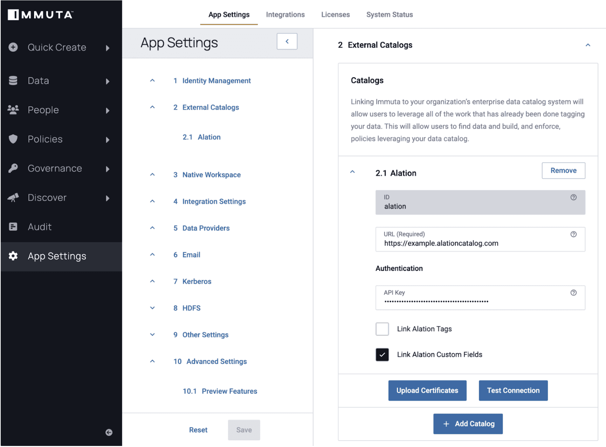The image size is (606, 447).
Task: Click the Data database icon
Action: tap(13, 80)
